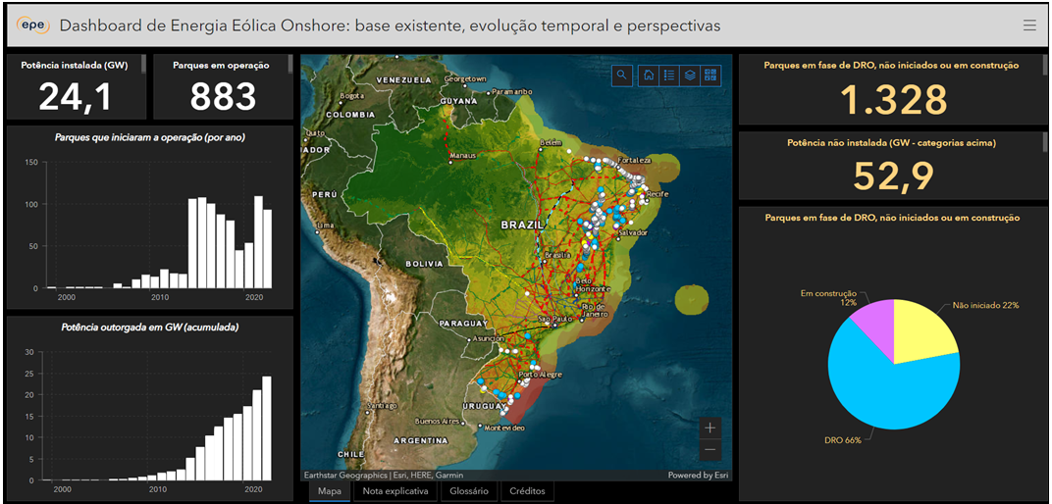This screenshot has height=504, width=1052.
Task: Open the Glossário tab
Action: pos(468,491)
